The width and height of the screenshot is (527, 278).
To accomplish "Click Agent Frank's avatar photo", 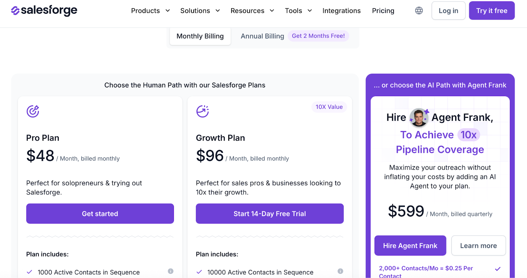I will click(419, 118).
